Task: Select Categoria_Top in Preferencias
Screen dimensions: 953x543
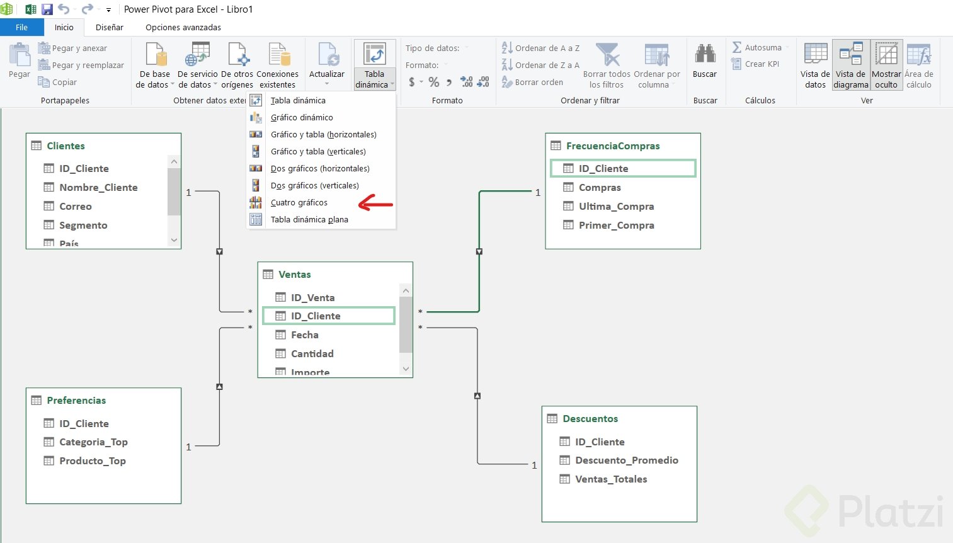Action: click(93, 442)
